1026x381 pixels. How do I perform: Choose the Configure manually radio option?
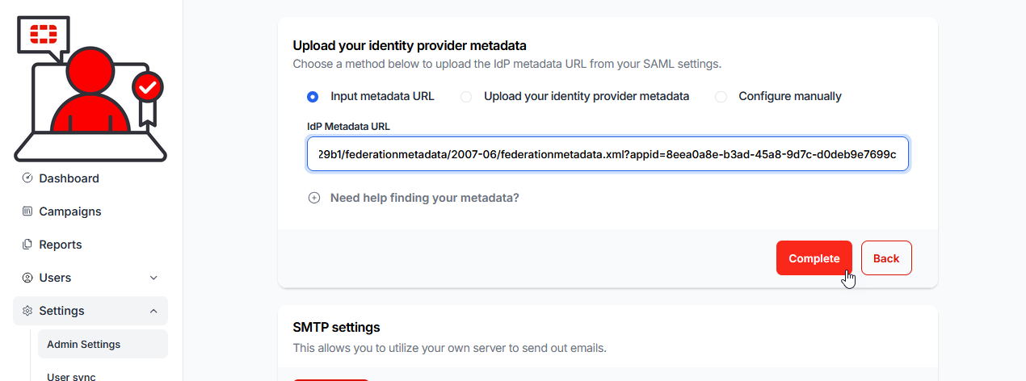click(x=721, y=97)
